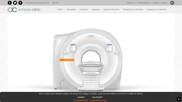Close the cookie banner with X

179,99
